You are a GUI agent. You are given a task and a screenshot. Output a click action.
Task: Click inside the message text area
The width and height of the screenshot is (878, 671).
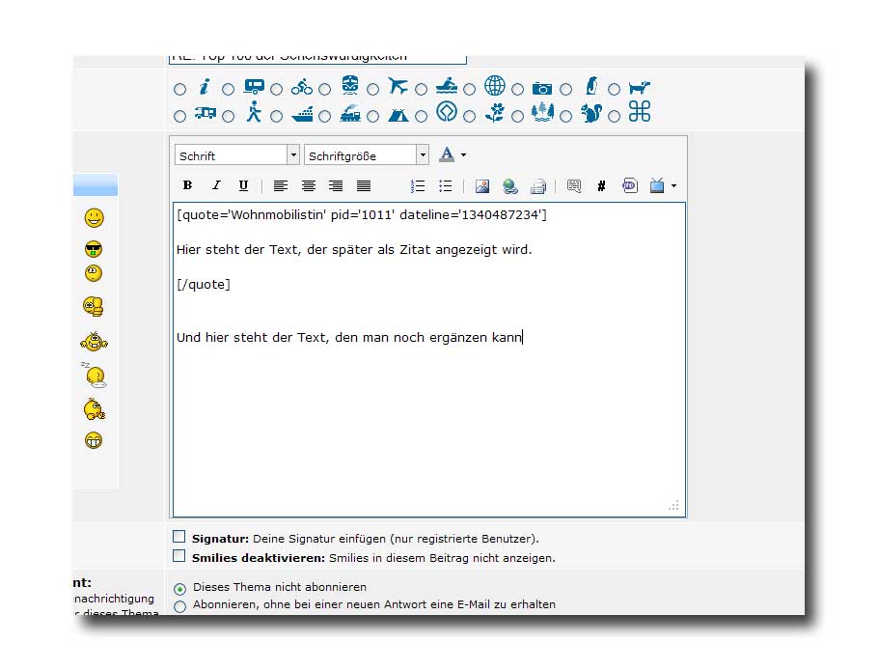pos(428,425)
